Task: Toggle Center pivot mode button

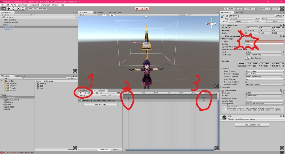Action: (33, 9)
